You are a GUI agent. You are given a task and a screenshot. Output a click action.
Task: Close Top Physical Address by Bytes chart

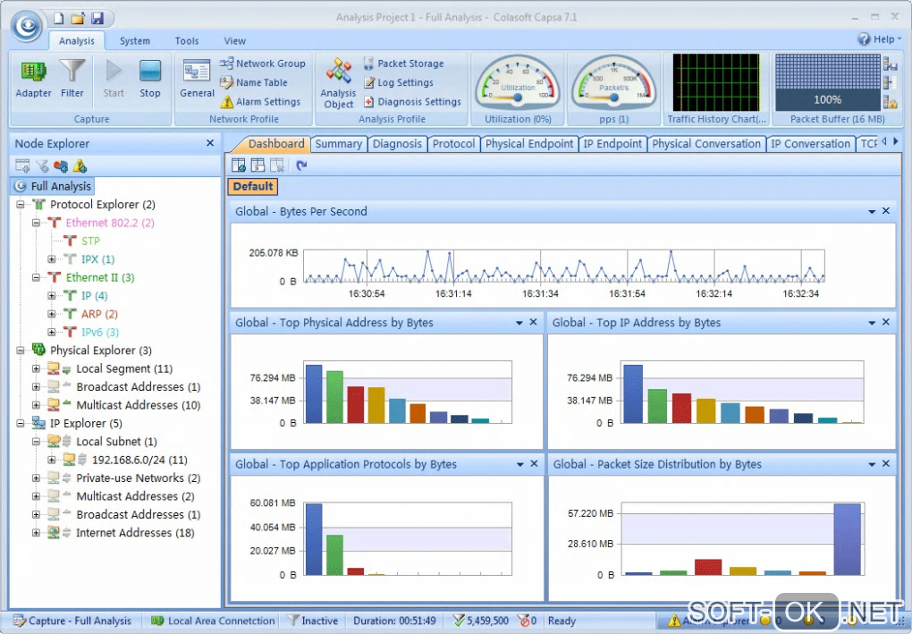coord(534,322)
